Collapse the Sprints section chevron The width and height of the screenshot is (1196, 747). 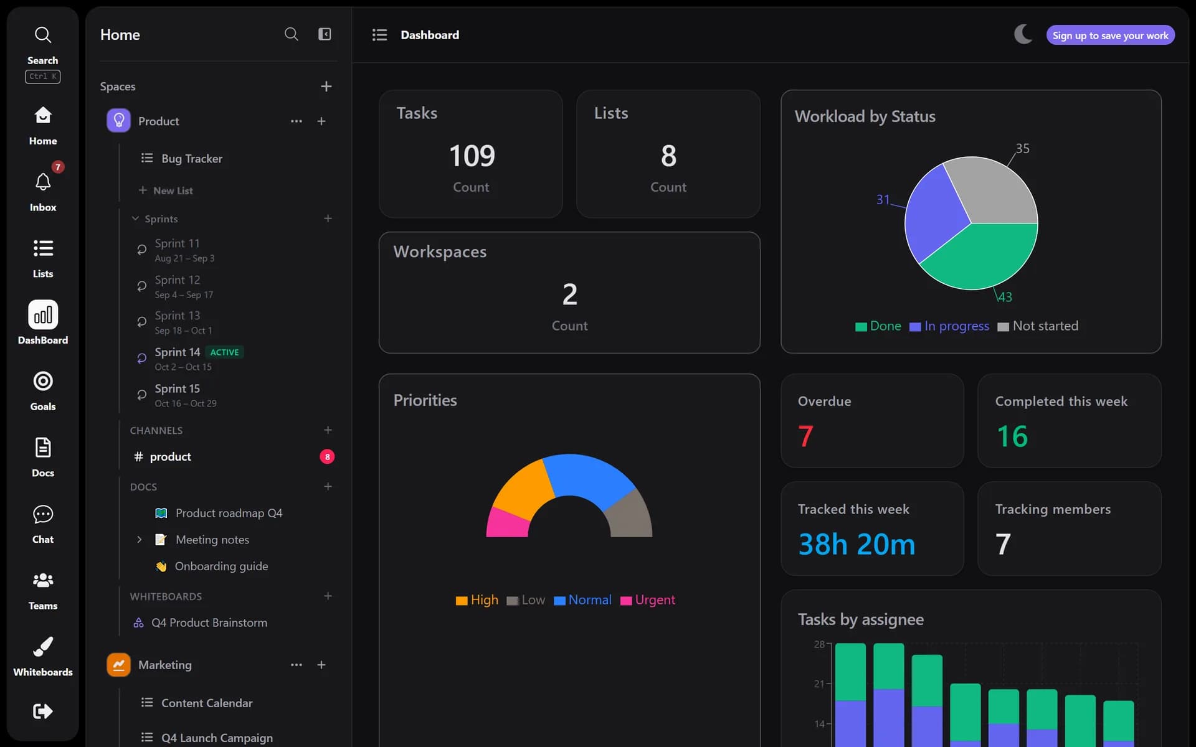tap(135, 218)
